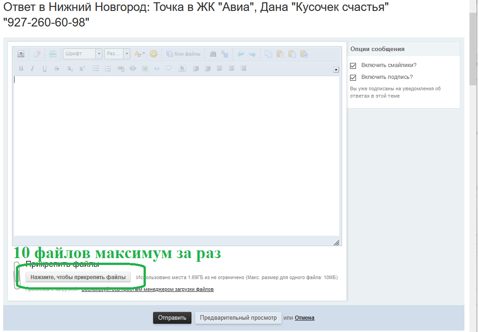
Task: Toggle the 'Включить смайлики?' checkbox
Action: [x=353, y=65]
